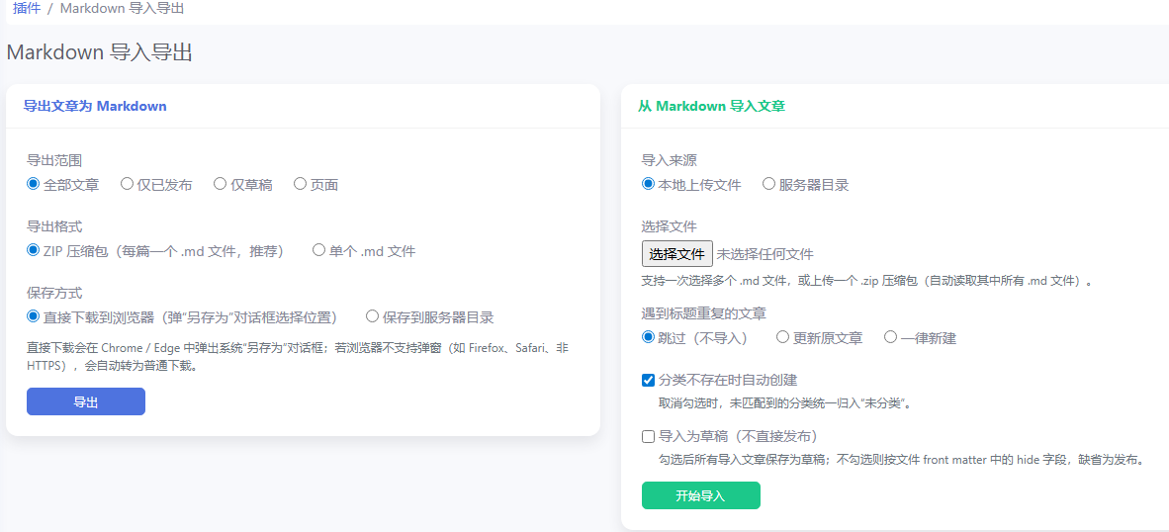
Task: Click the 导出格式 label
Action: point(54,225)
